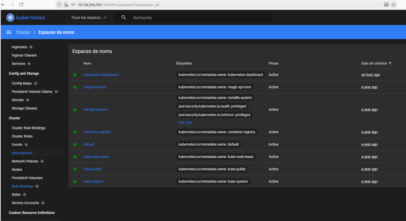Click the namespaced N badge next to Ingresses
The width and height of the screenshot is (406, 221).
tap(31, 47)
